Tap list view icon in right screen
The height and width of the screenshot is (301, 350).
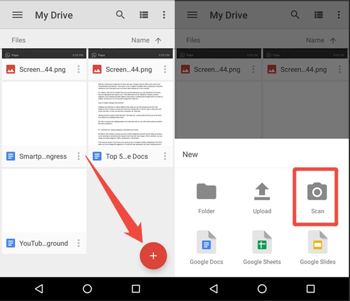tap(319, 15)
